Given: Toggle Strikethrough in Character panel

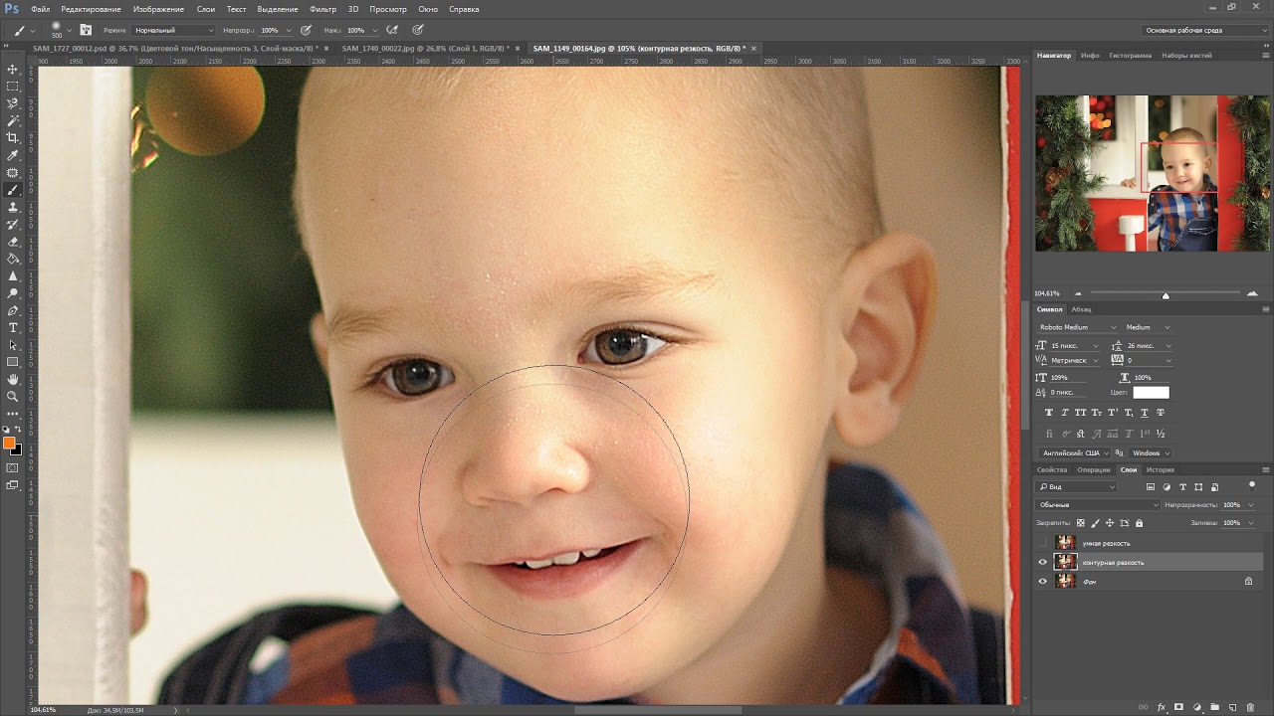Looking at the screenshot, I should pyautogui.click(x=1161, y=412).
